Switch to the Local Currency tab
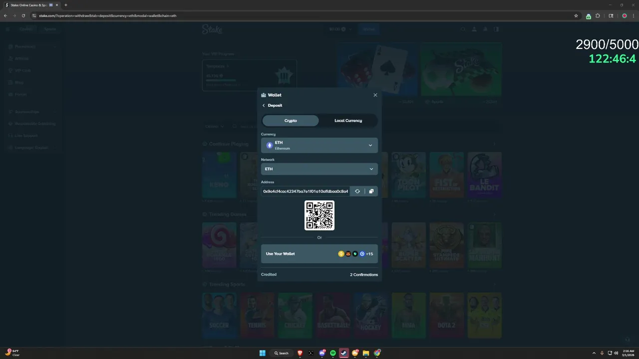639x359 pixels. coord(348,121)
